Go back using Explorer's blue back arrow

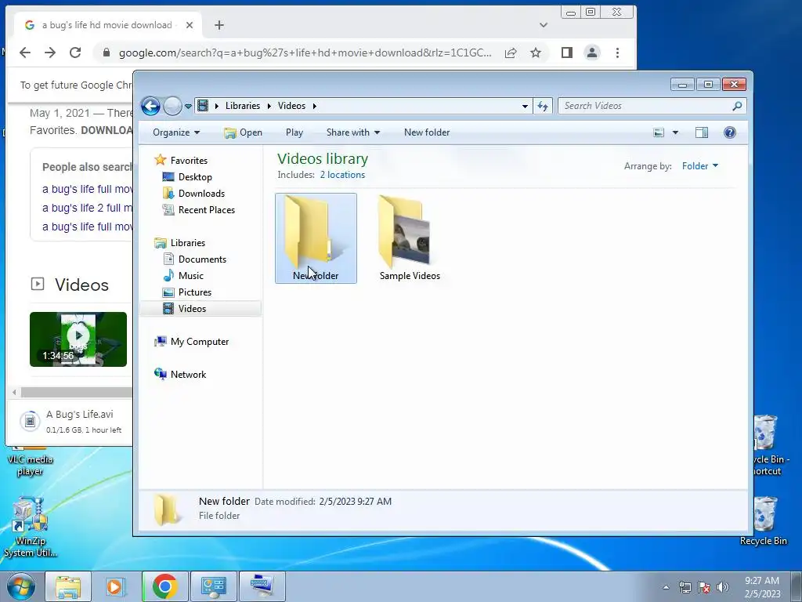151,106
